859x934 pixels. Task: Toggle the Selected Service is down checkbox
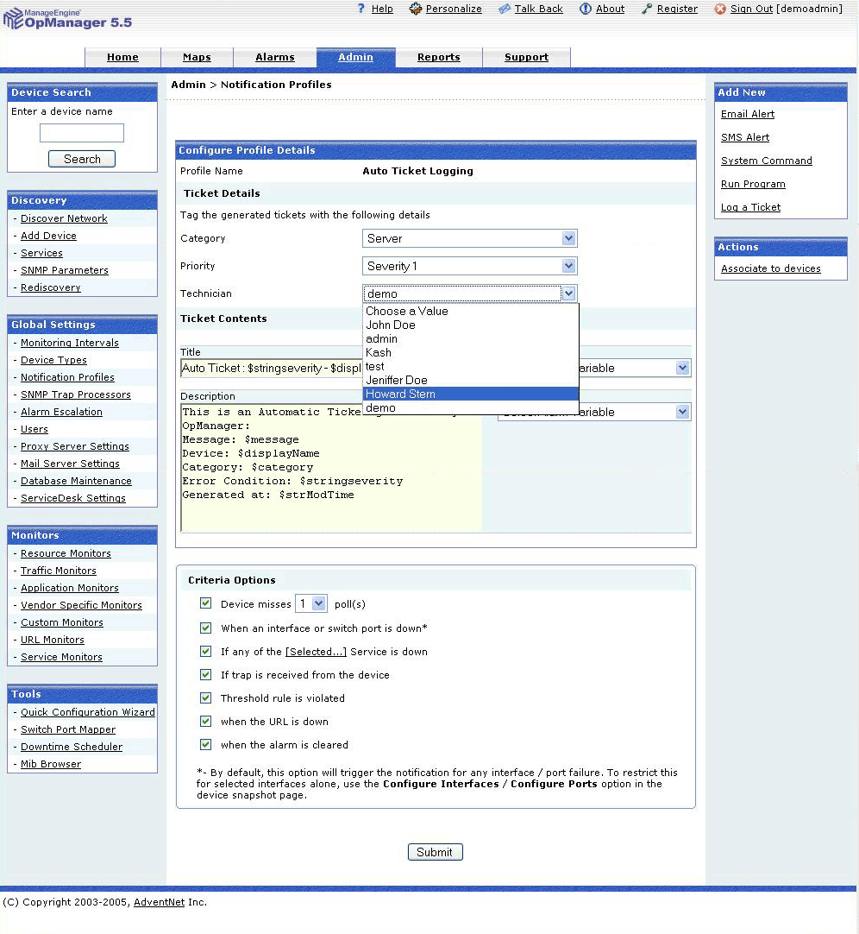click(205, 651)
